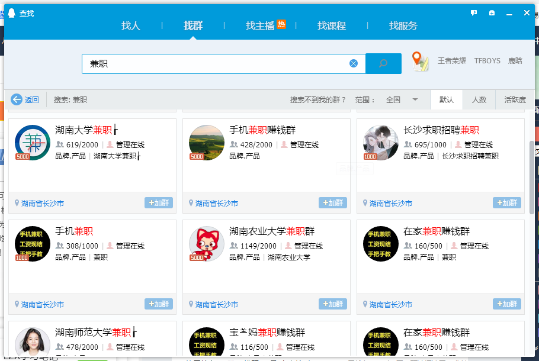
Task: Click the feedback icon in title bar
Action: pos(474,13)
